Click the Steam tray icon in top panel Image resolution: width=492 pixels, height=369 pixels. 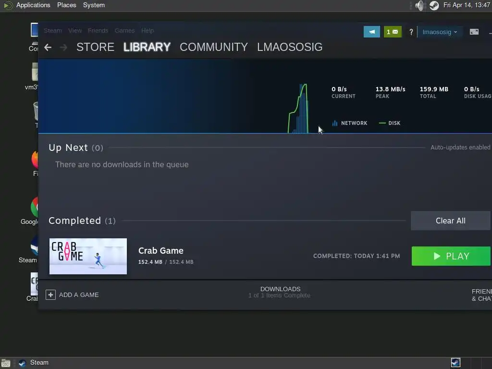click(434, 5)
